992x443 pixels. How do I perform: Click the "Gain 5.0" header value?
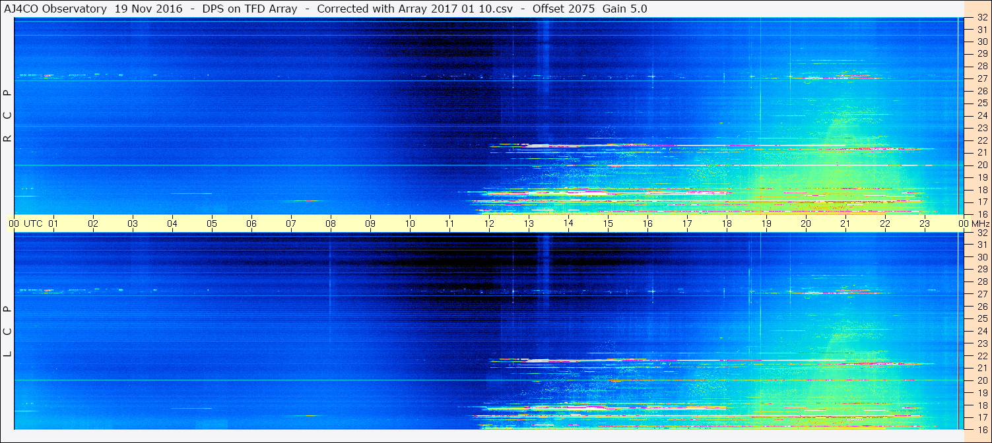click(x=624, y=9)
